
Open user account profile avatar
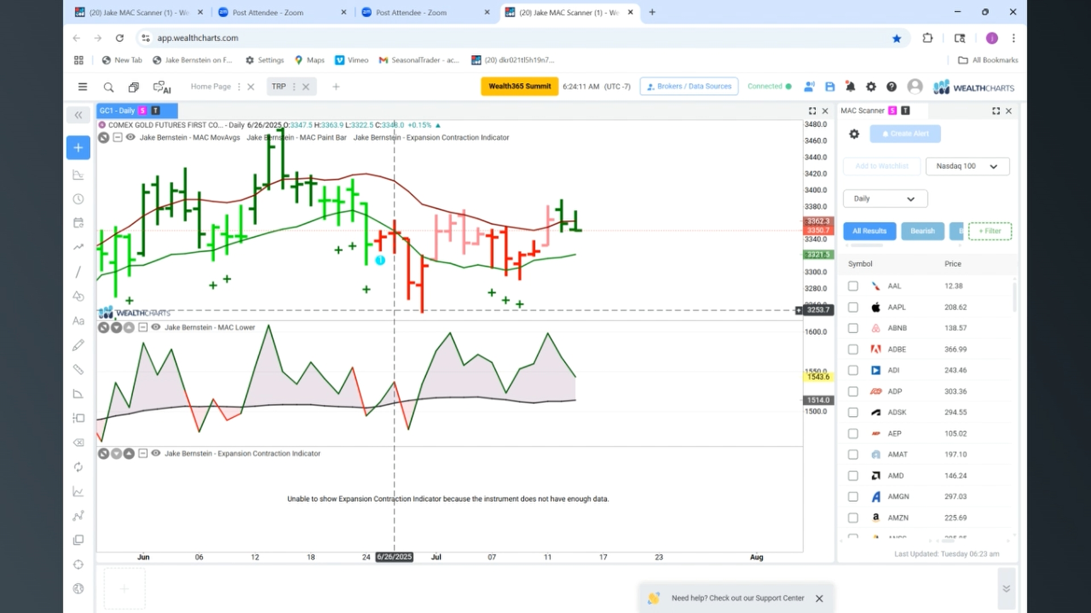[x=915, y=86]
